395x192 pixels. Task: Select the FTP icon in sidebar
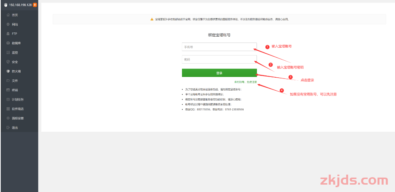8,34
